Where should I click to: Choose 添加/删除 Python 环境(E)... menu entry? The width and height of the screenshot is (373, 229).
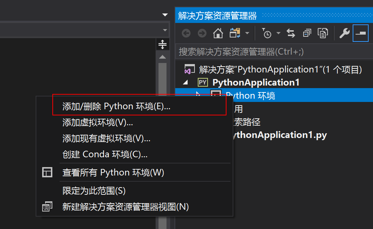pos(135,106)
